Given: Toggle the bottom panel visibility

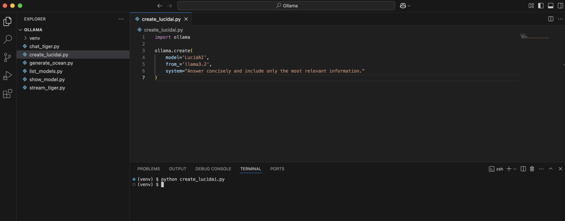Looking at the screenshot, I should pos(550,6).
